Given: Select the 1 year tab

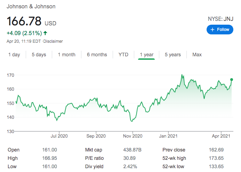Looking at the screenshot, I should [x=146, y=55].
